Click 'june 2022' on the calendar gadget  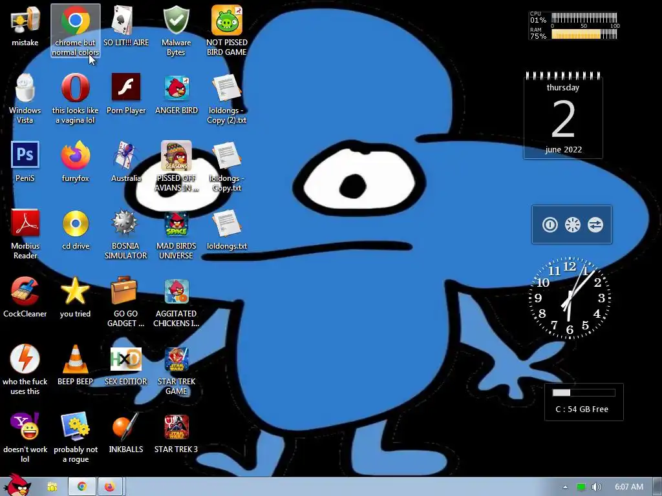tap(563, 150)
